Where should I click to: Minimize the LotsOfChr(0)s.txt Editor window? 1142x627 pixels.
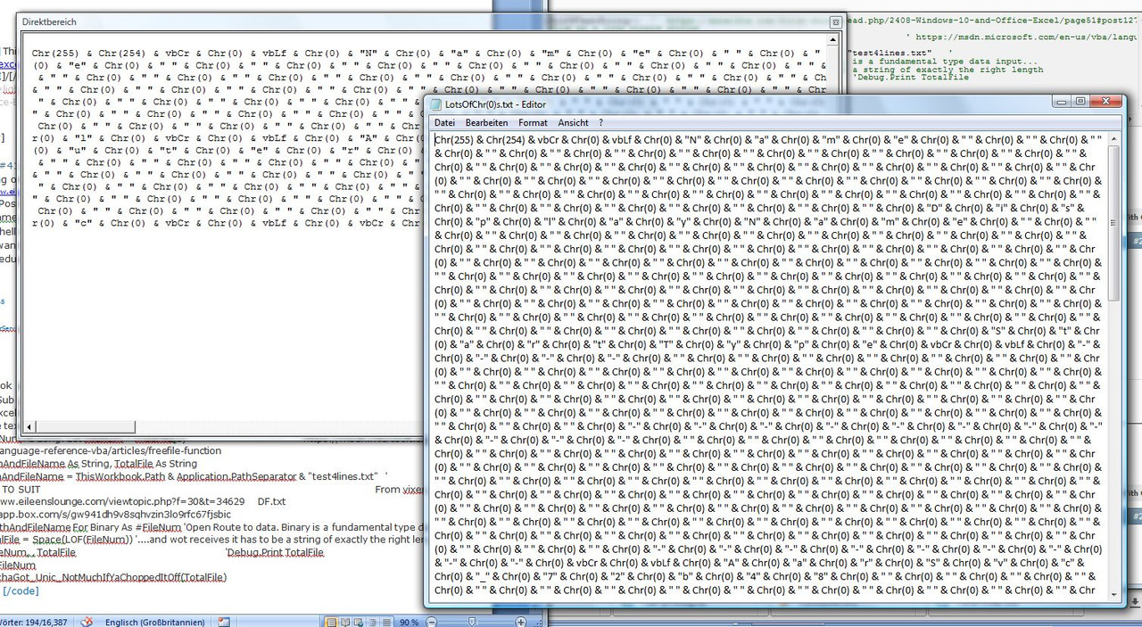tap(1062, 102)
